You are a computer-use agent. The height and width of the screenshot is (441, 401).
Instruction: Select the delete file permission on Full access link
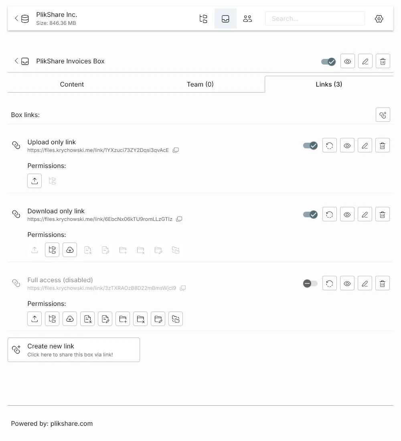87,319
